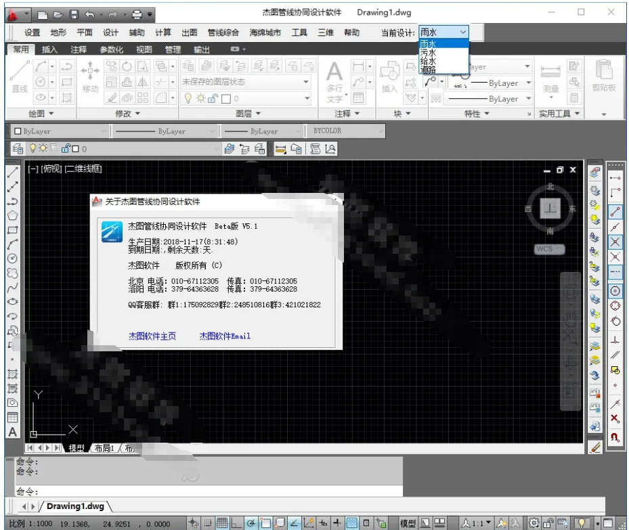Open the Clipboard (剪贴板) panel
The image size is (629, 530).
604,76
